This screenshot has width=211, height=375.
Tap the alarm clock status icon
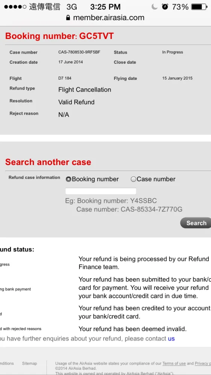(165, 7)
